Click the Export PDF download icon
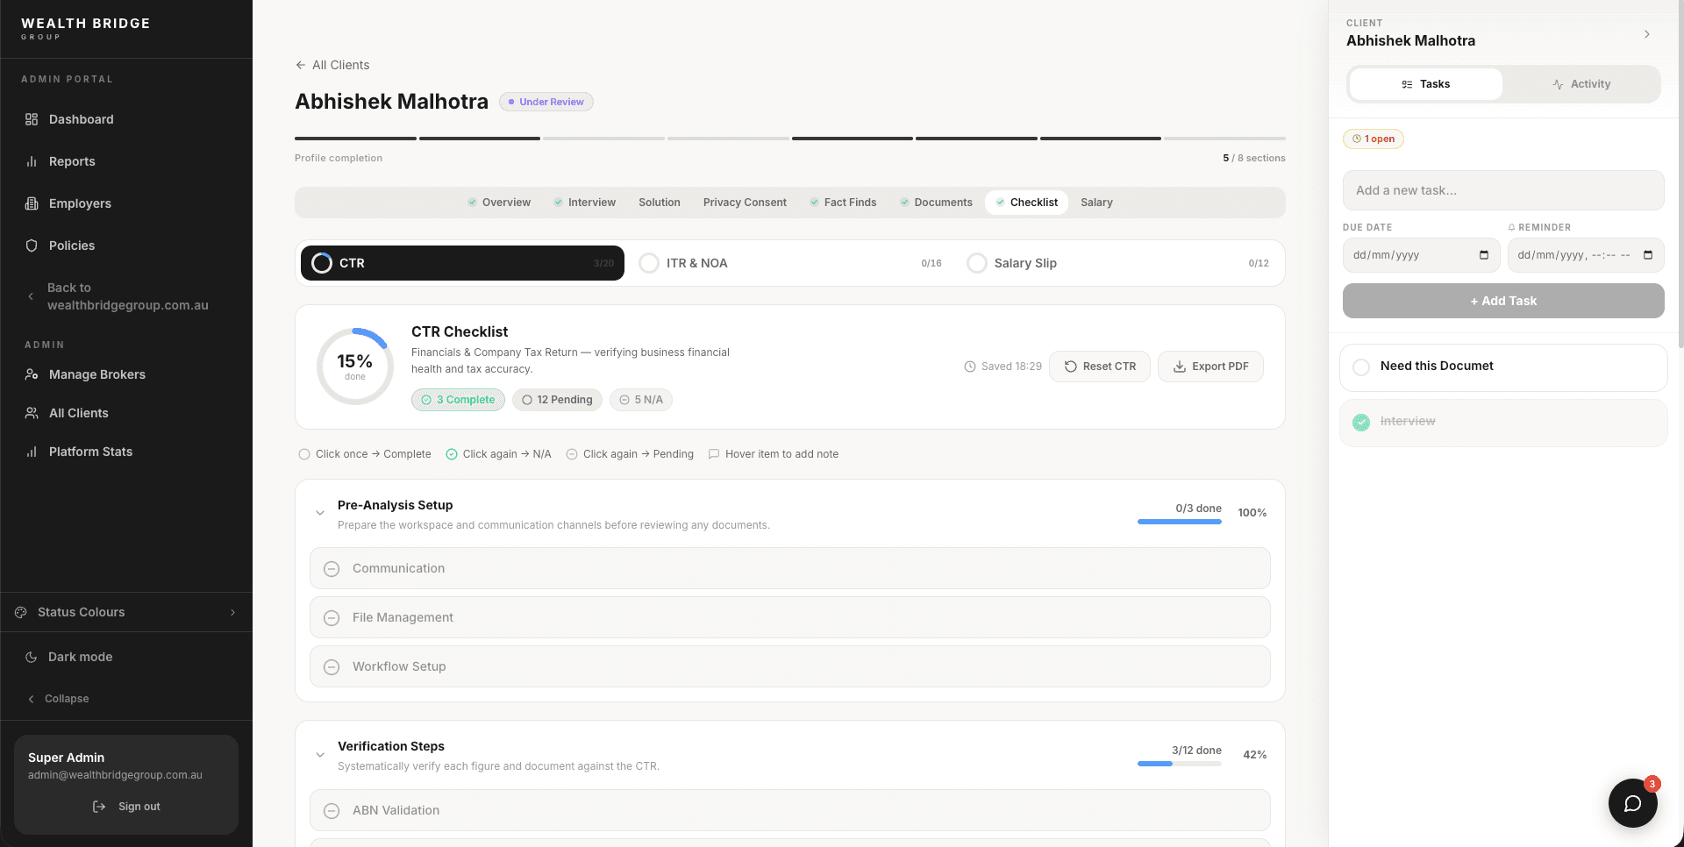 click(1180, 367)
